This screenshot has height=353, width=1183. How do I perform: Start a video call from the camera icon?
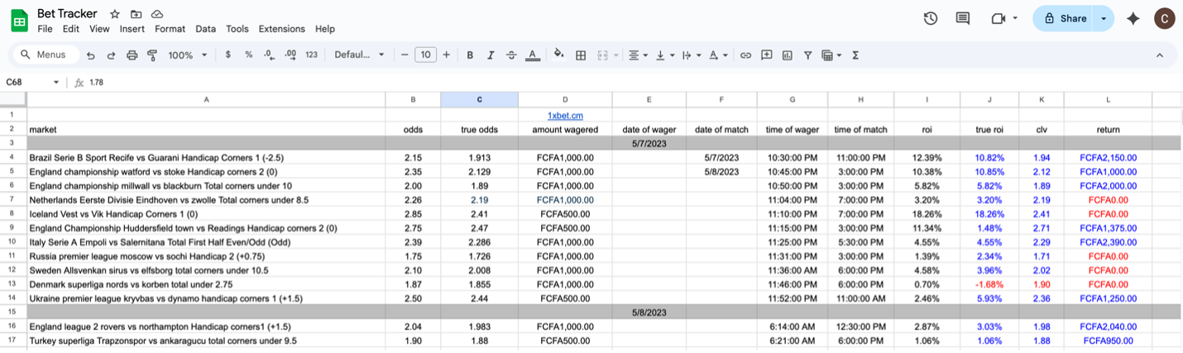[998, 18]
